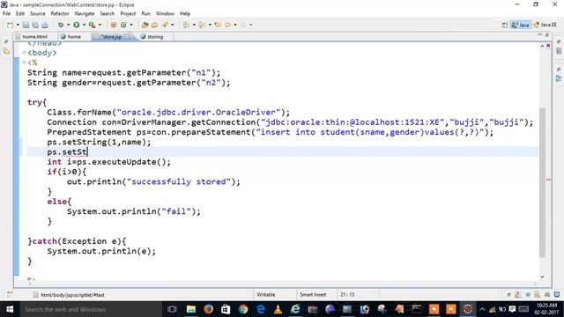
Task: Click the Open Perspective icon
Action: (x=505, y=25)
